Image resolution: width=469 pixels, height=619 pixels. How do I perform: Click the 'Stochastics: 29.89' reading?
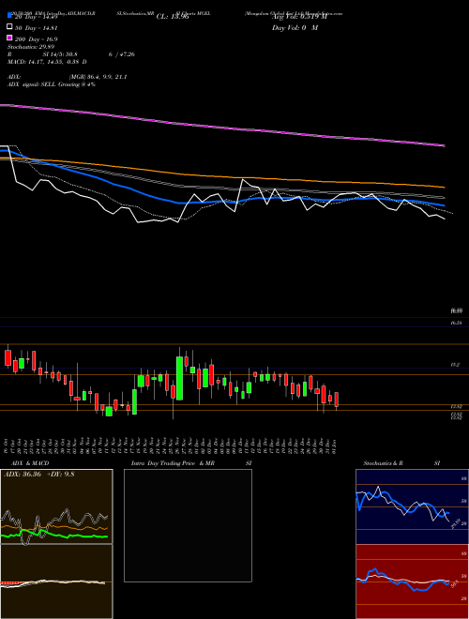[x=31, y=47]
